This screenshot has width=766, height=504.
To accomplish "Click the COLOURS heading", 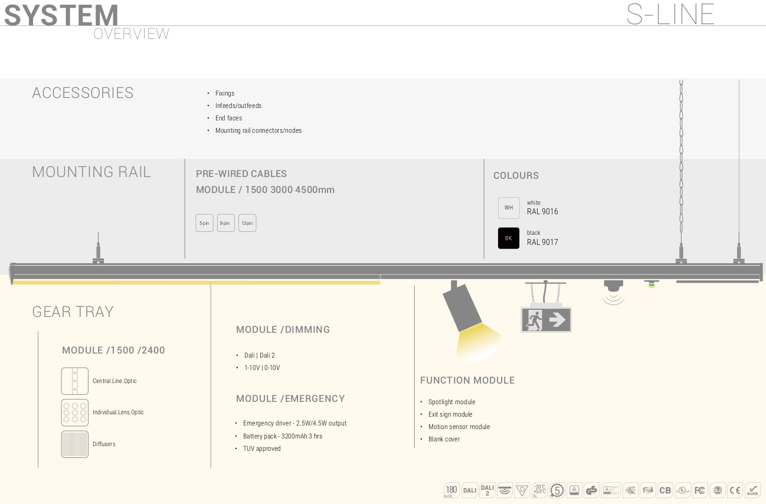I will tap(516, 176).
